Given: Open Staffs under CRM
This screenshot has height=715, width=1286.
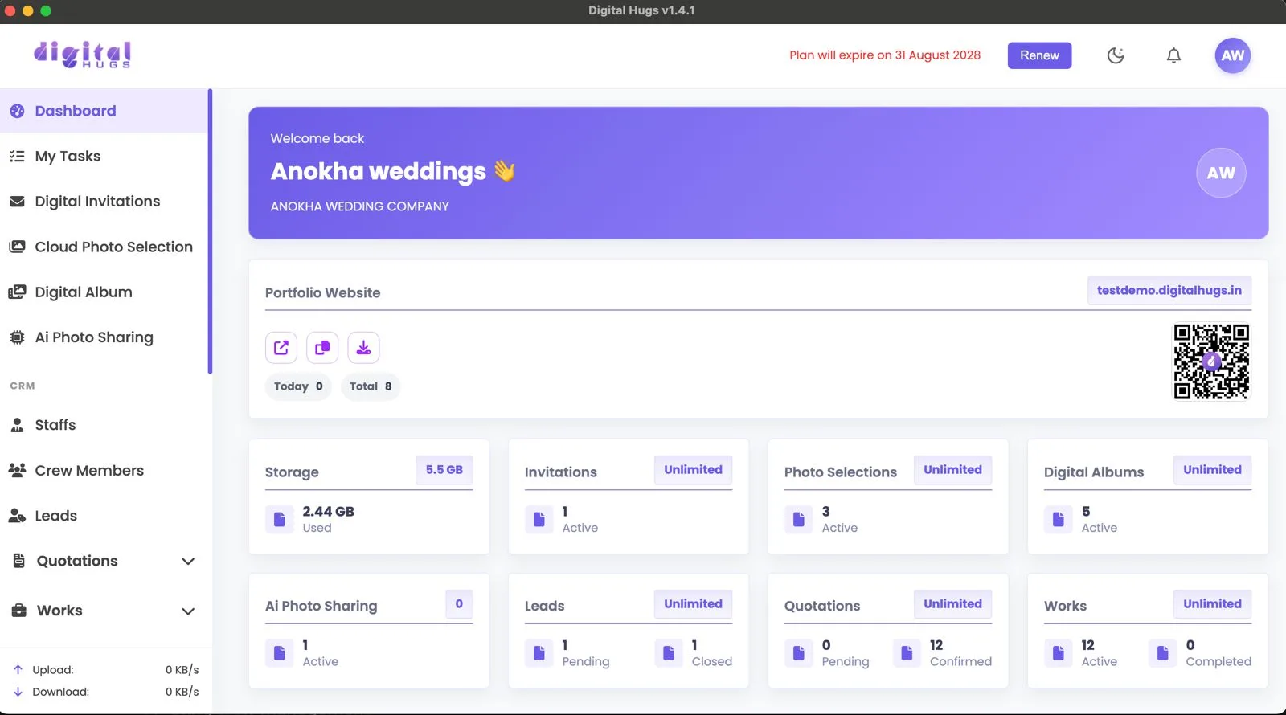Looking at the screenshot, I should [104, 425].
